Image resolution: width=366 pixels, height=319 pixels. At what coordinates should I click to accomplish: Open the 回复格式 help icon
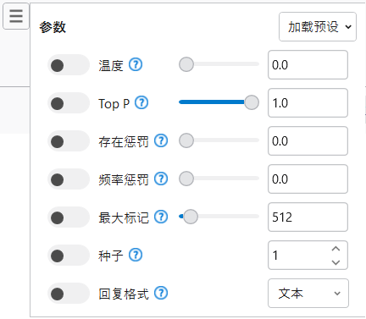(161, 293)
